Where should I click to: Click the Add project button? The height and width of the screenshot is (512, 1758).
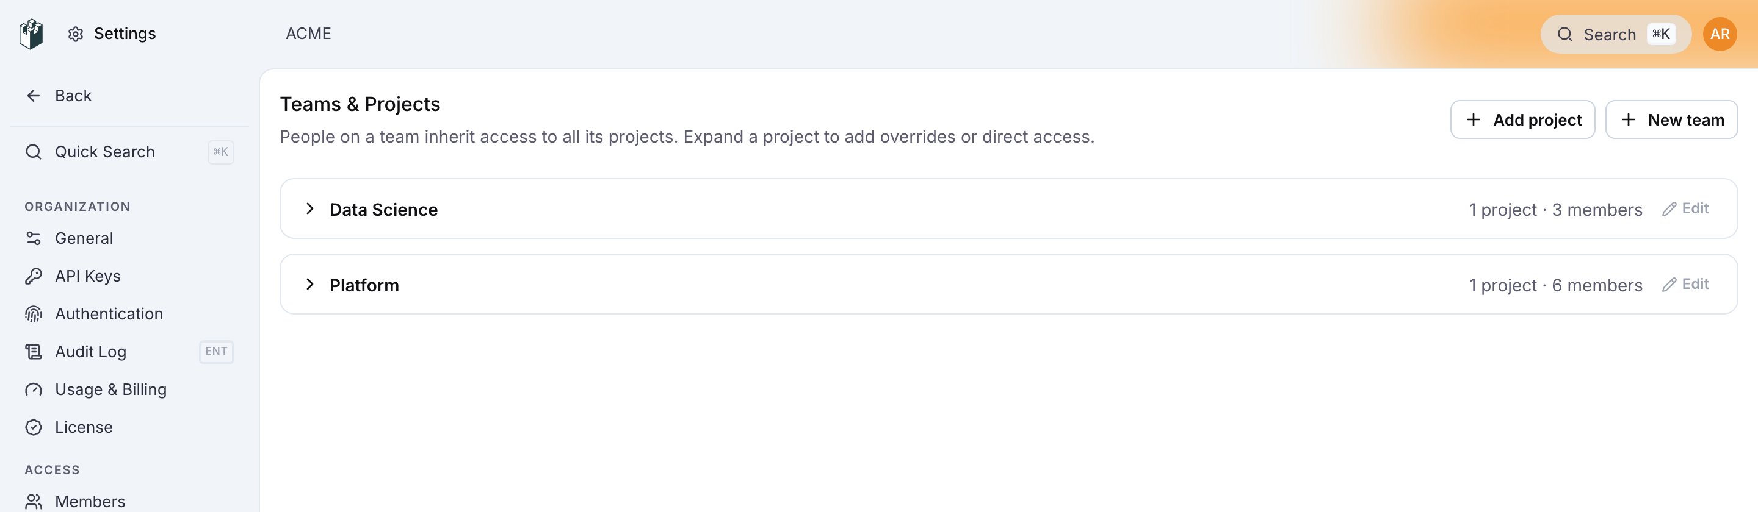click(1522, 119)
